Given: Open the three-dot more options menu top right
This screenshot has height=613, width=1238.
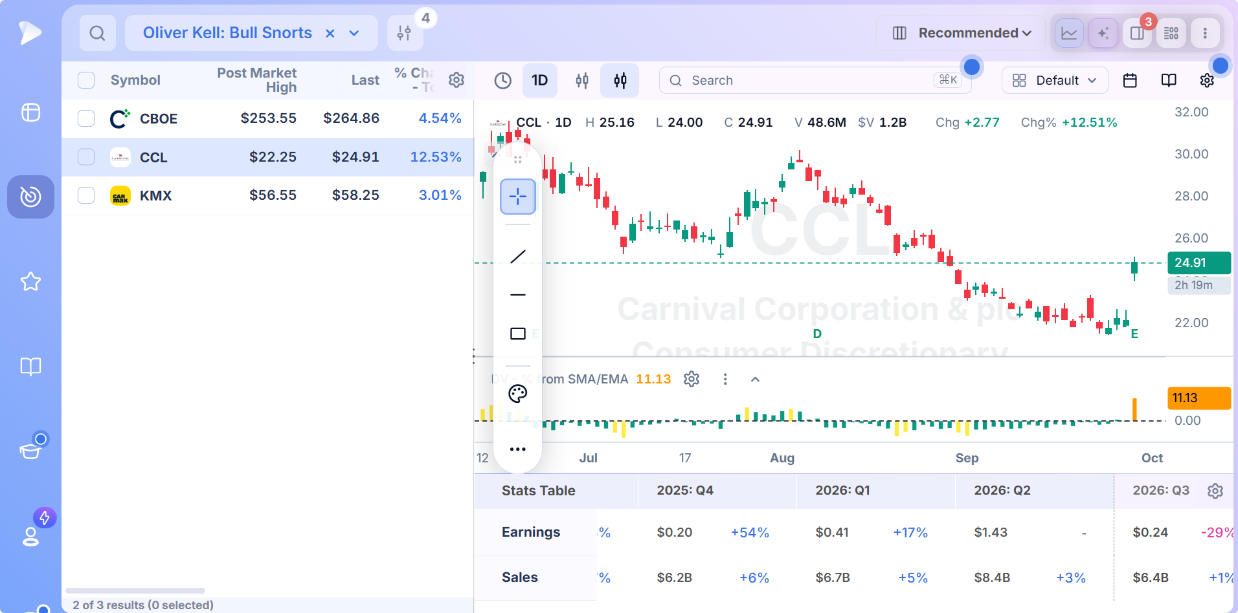Looking at the screenshot, I should click(1205, 33).
